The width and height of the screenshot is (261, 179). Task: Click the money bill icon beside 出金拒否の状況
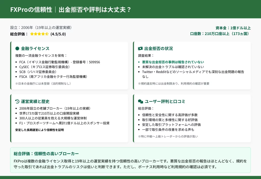(x=140, y=49)
